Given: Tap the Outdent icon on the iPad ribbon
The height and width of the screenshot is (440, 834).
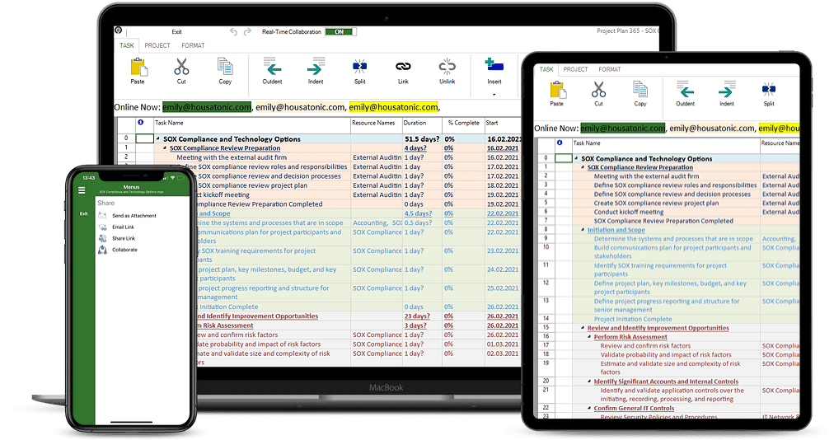Looking at the screenshot, I should (685, 89).
